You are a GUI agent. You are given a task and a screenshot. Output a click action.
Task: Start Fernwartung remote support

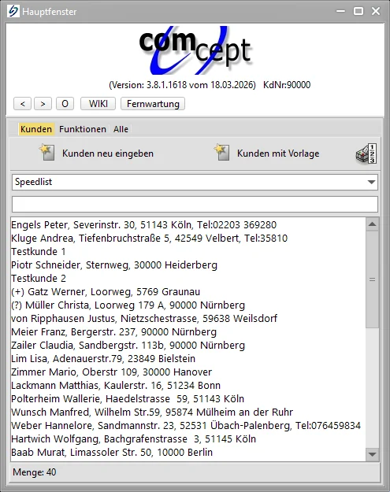[x=153, y=104]
